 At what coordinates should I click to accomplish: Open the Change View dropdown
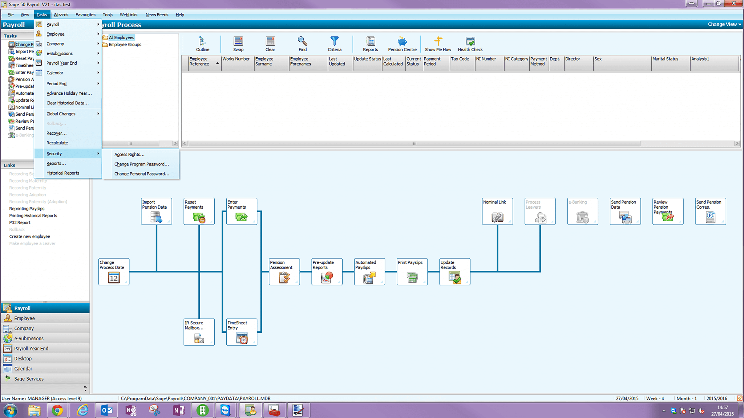pyautogui.click(x=724, y=24)
